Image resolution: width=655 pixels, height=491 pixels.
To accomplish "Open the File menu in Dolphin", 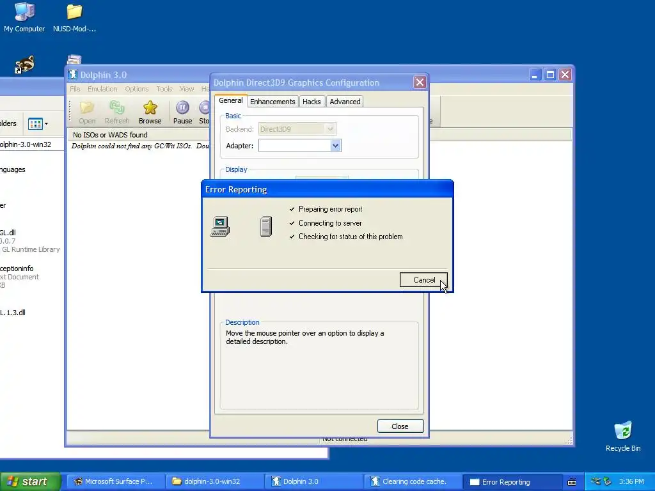I will [75, 89].
